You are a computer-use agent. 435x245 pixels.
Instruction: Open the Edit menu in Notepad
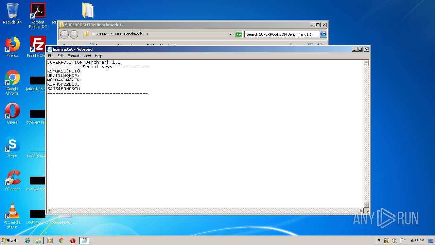click(x=60, y=56)
